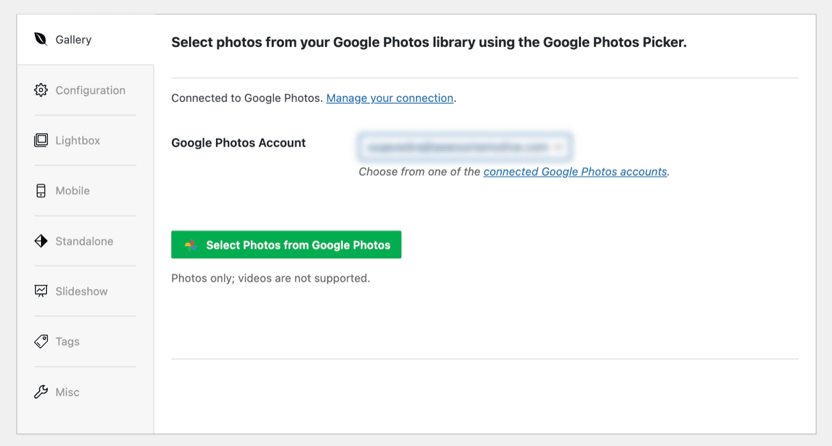The image size is (832, 446).
Task: Click the Standalone diamond icon
Action: tap(40, 241)
